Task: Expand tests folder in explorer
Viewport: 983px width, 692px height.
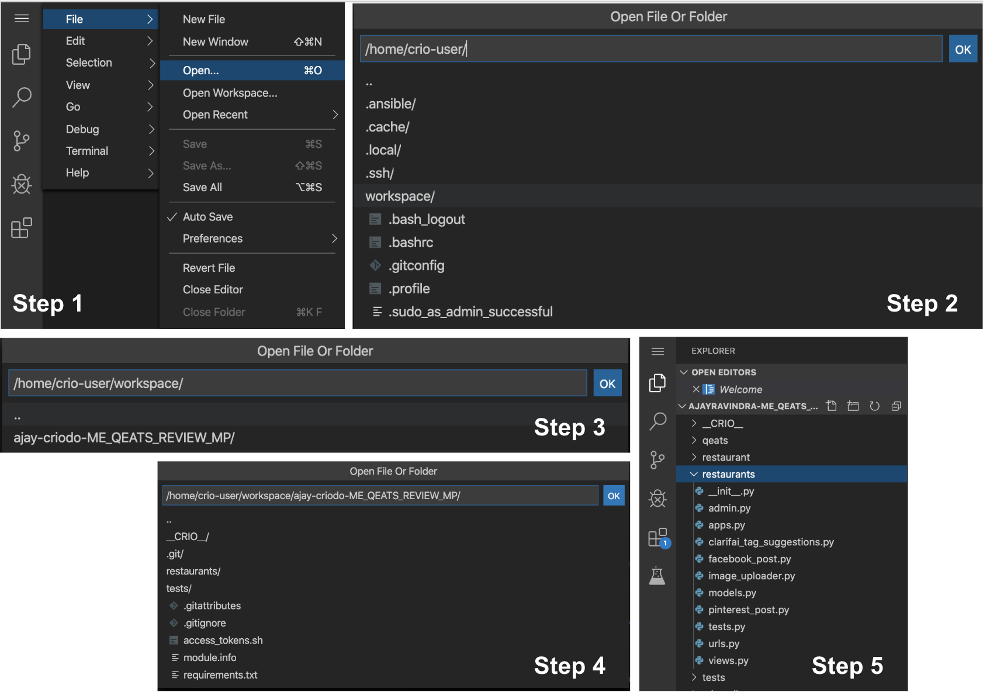Action: (791, 677)
